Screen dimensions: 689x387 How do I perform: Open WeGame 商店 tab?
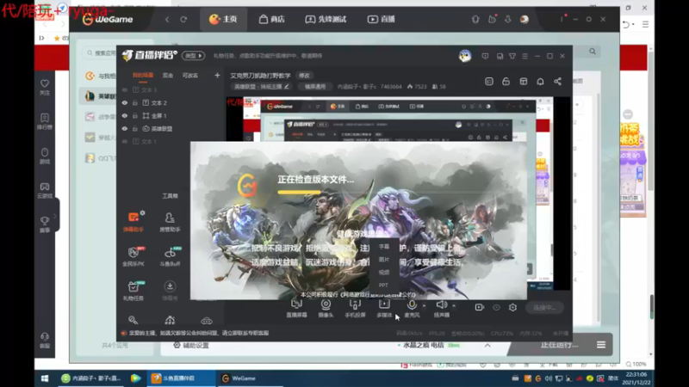click(x=271, y=19)
